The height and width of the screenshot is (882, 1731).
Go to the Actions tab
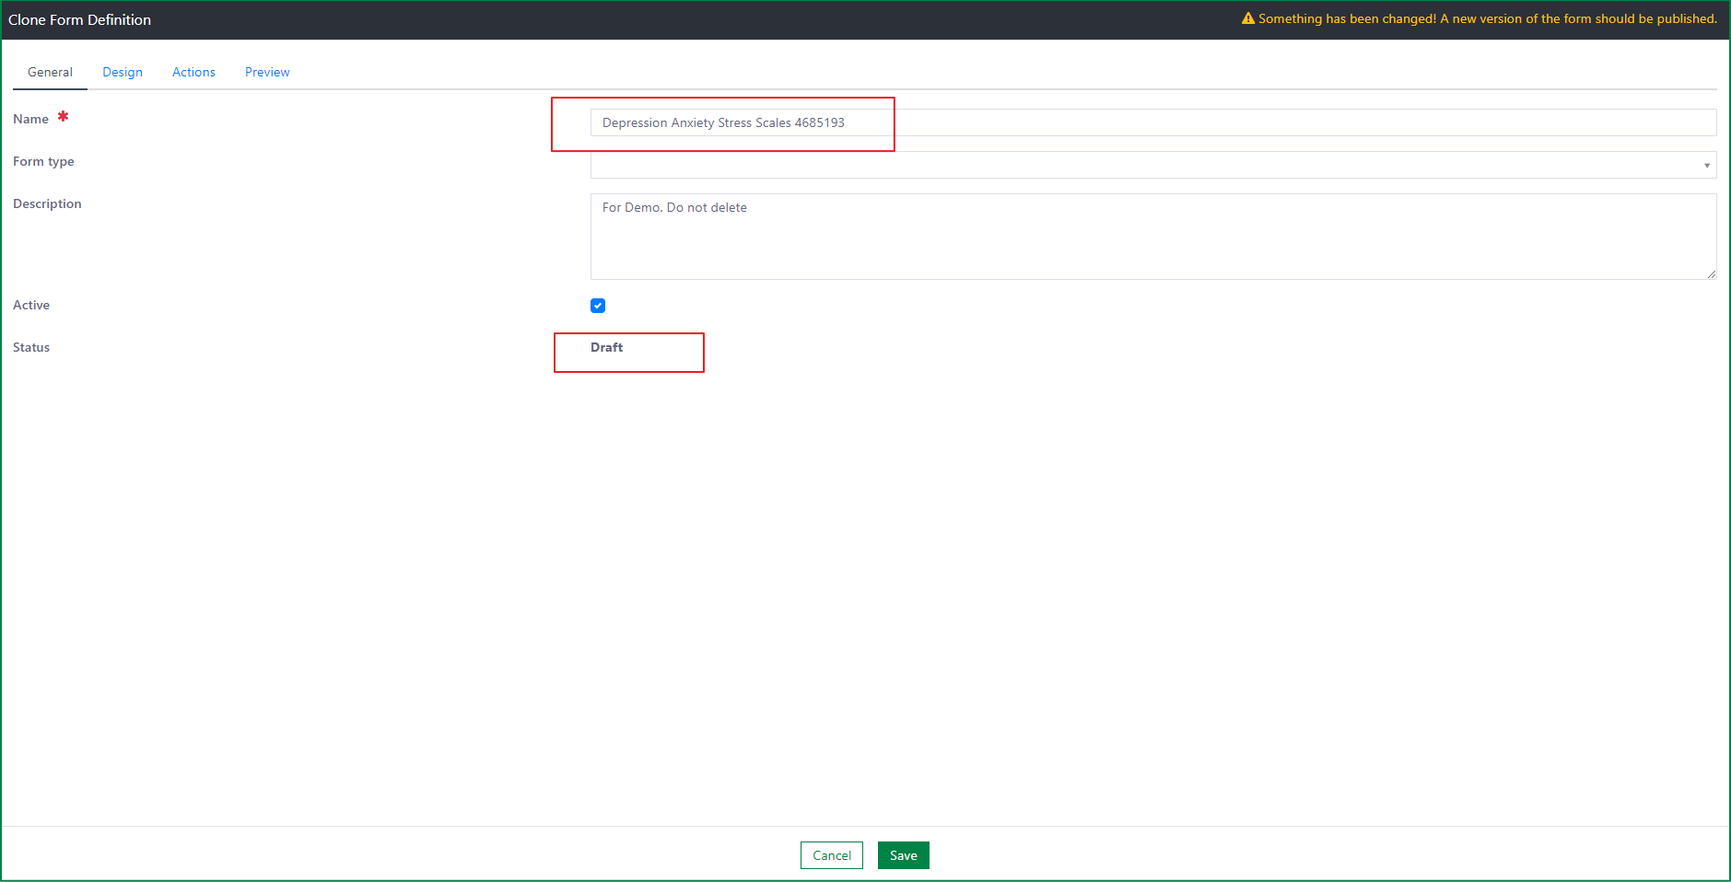[x=193, y=72]
